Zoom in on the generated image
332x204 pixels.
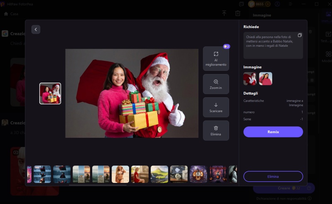[216, 84]
